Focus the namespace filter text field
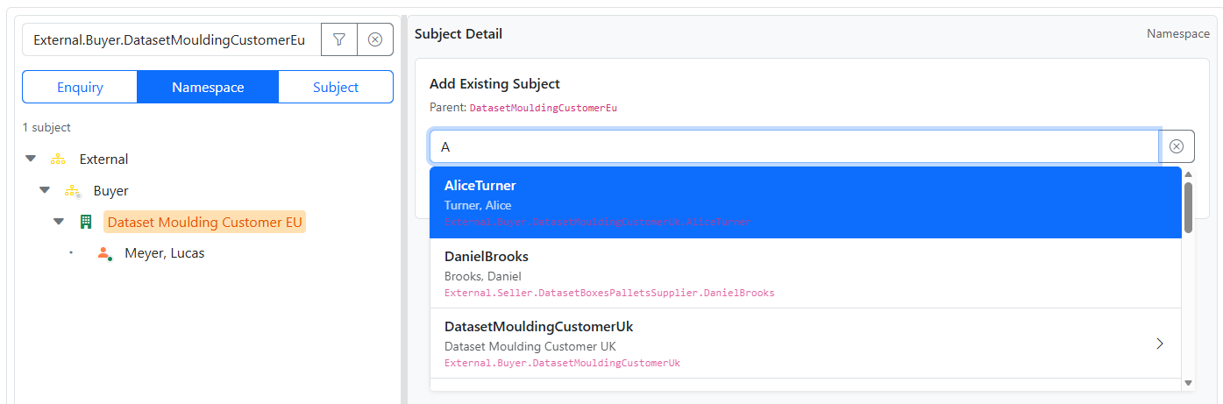 click(x=172, y=39)
